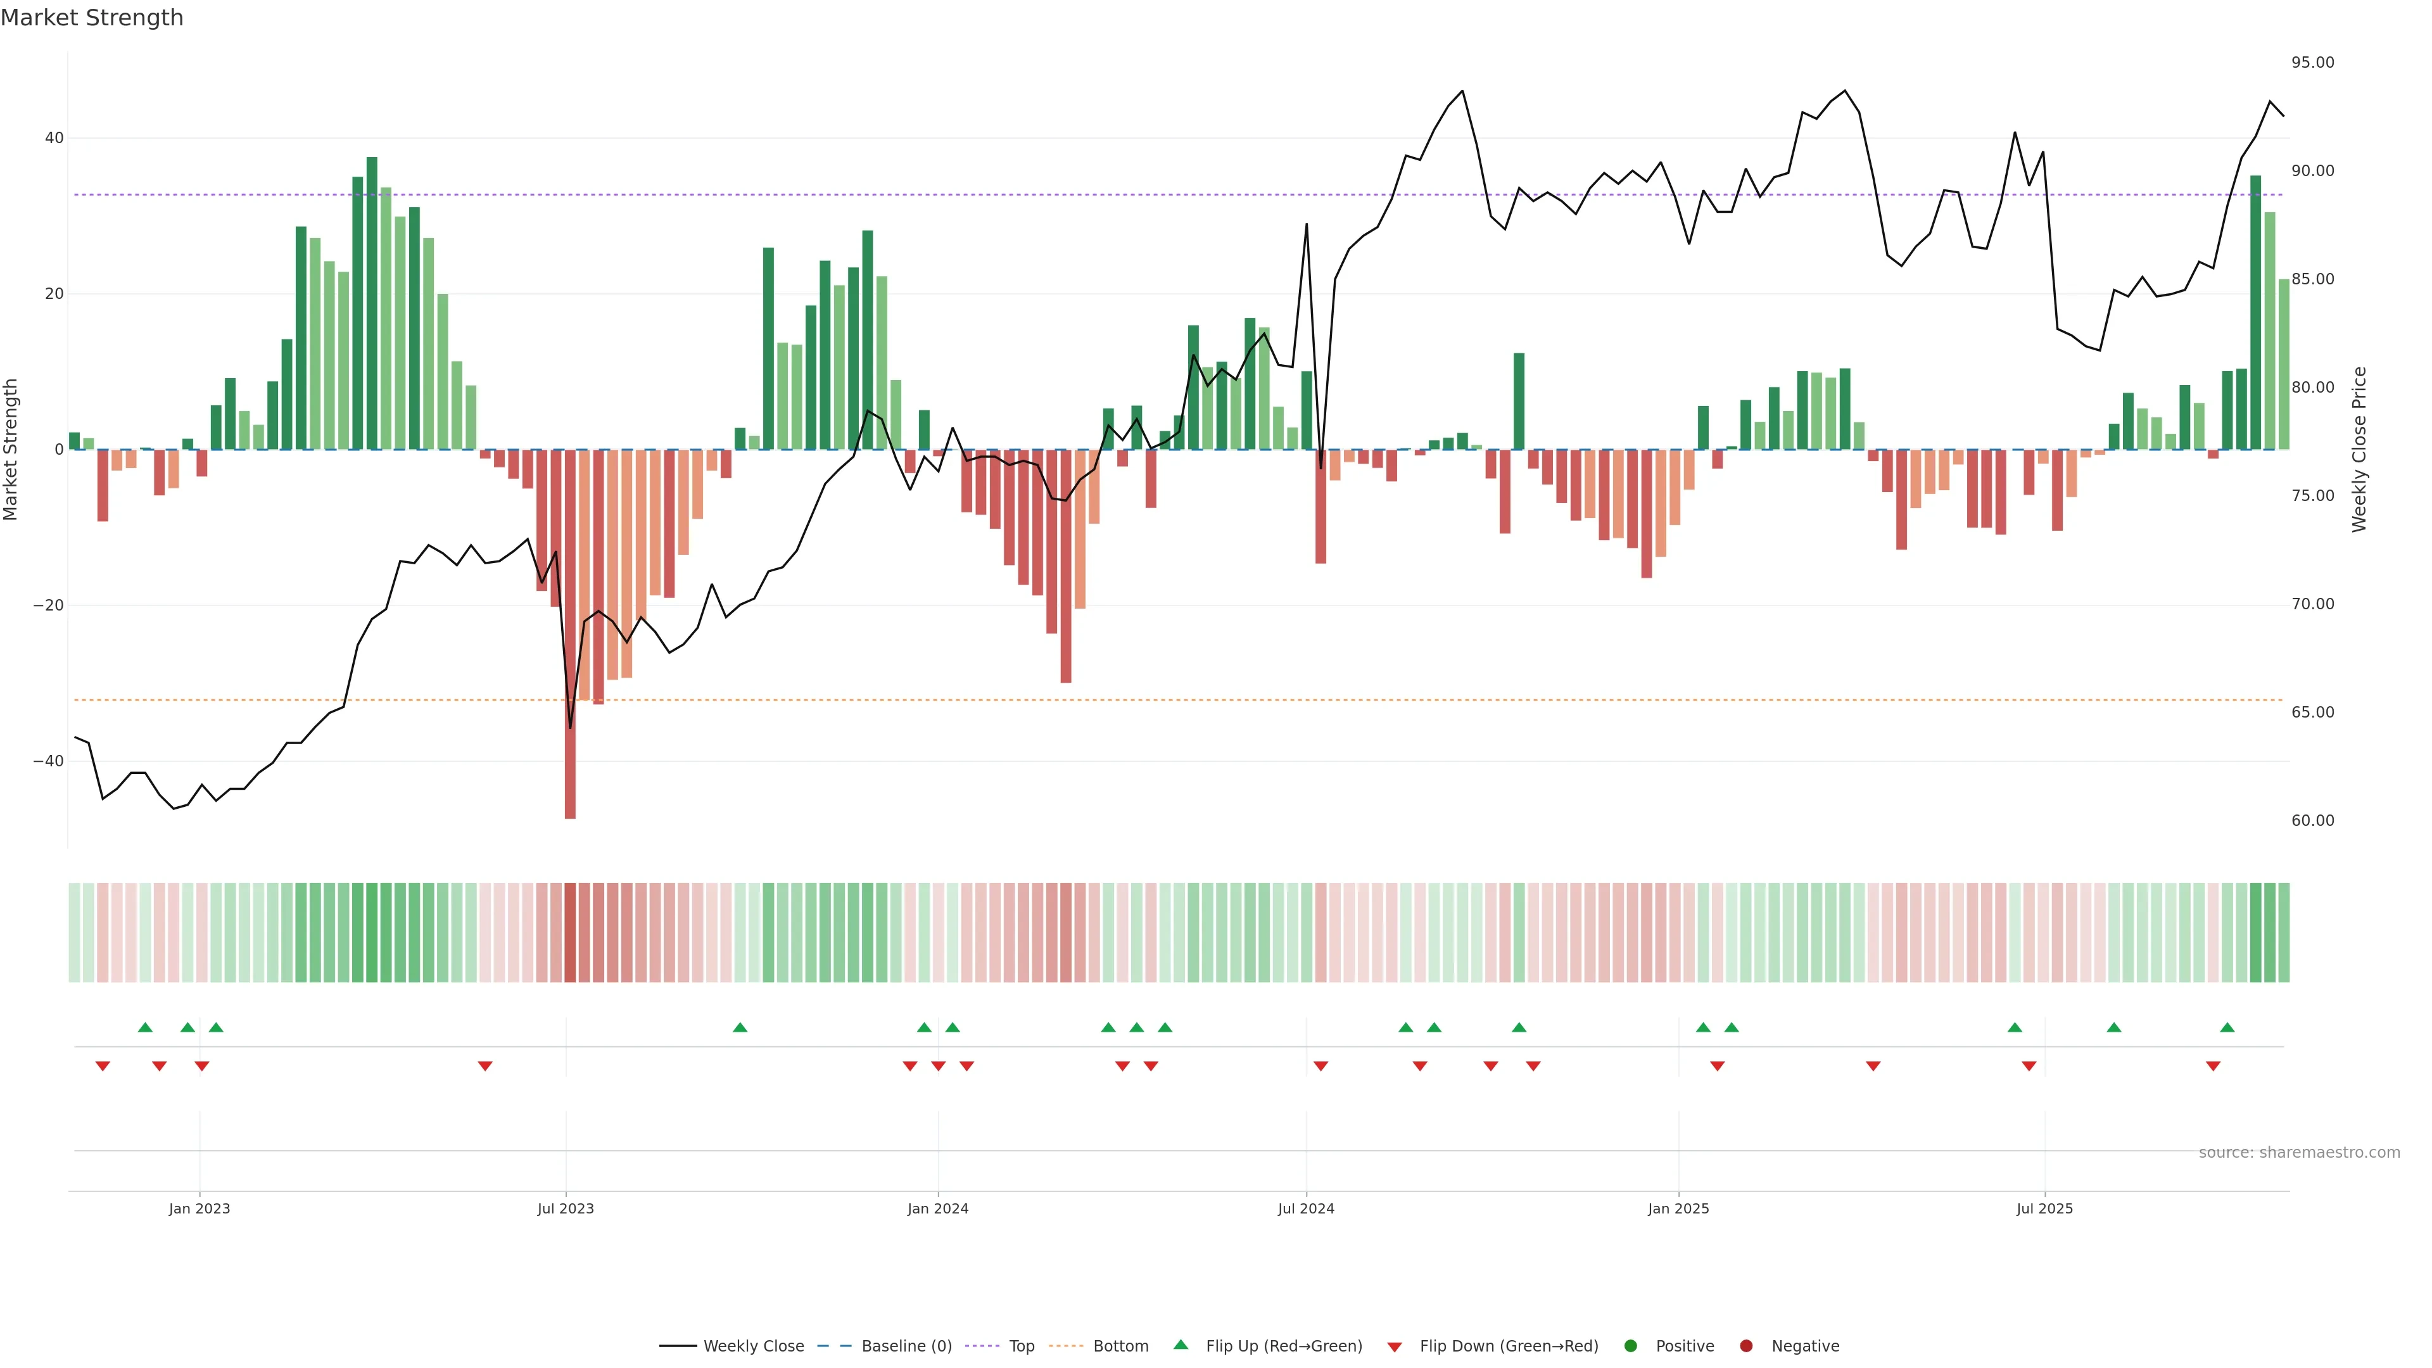The image size is (2432, 1368).
Task: Click the Jul 2025 x-axis label
Action: click(2044, 1208)
